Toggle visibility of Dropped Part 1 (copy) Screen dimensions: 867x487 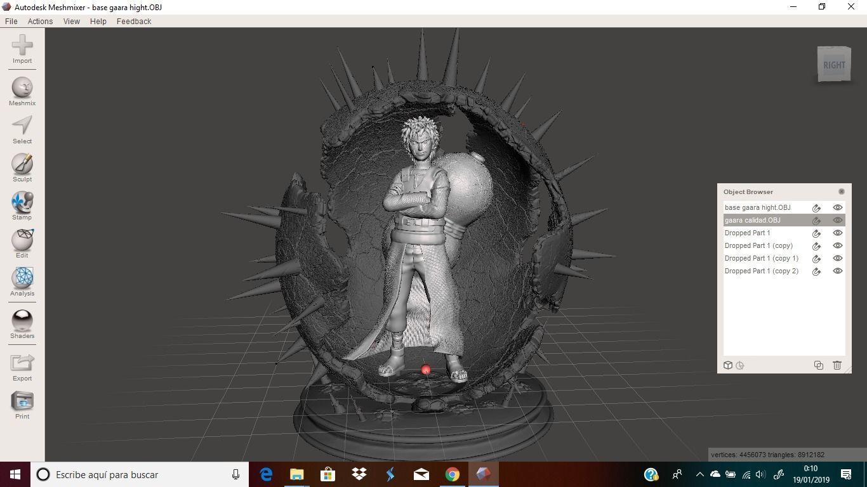[x=838, y=245]
